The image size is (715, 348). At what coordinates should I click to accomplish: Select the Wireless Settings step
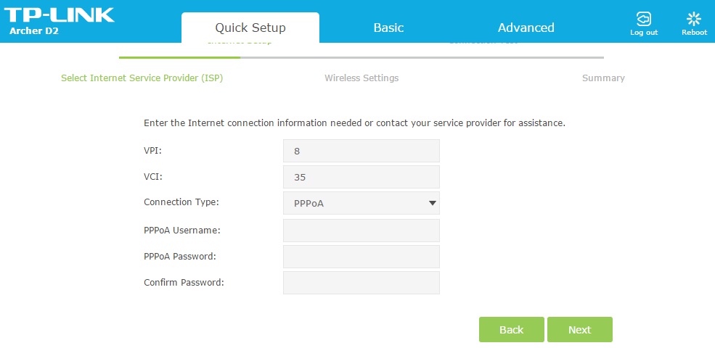coord(361,78)
